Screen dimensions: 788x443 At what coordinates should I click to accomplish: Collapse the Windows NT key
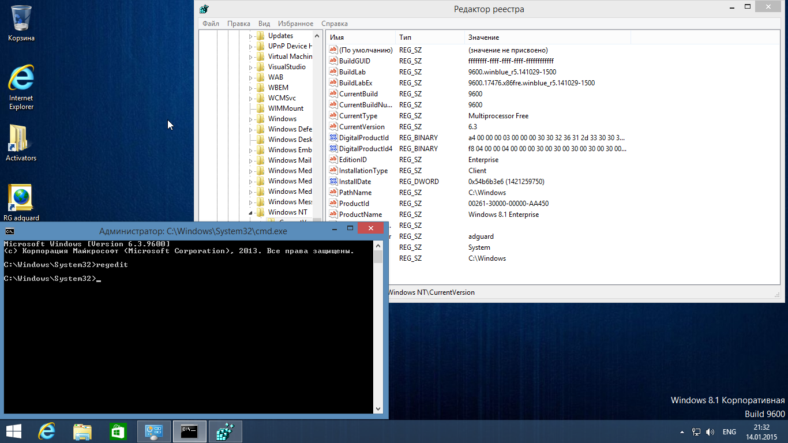[x=251, y=213]
